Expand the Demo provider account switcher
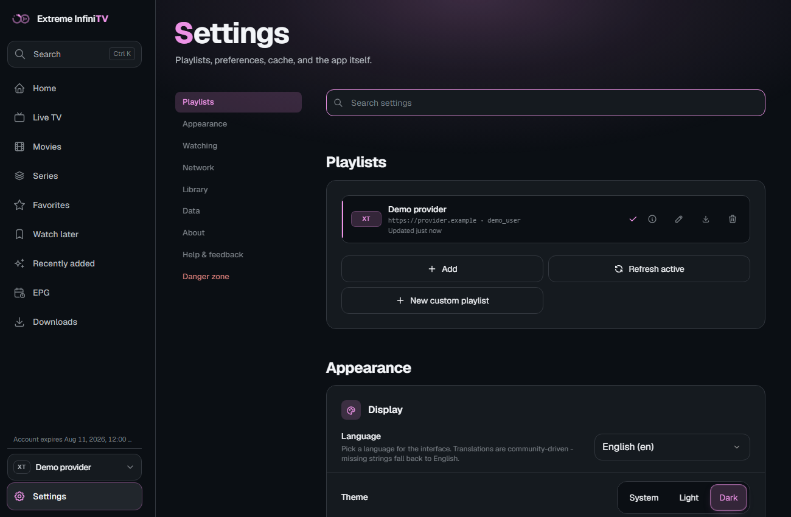The width and height of the screenshot is (791, 517). pos(74,467)
